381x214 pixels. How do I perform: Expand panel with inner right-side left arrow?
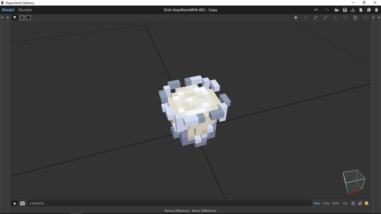[x=373, y=17]
